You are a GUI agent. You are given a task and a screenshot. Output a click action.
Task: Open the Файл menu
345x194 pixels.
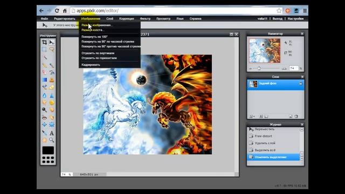[x=44, y=19]
